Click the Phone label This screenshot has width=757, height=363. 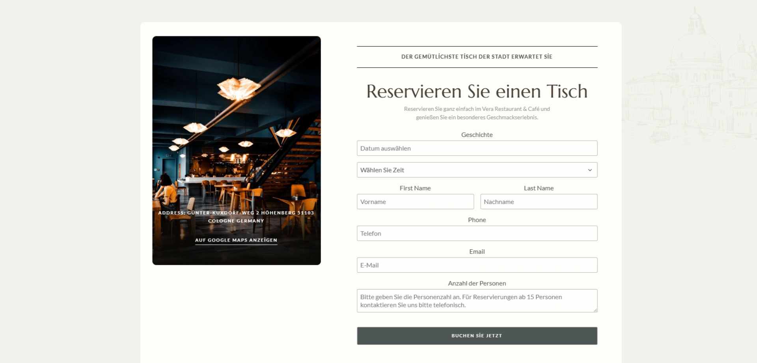coord(477,220)
